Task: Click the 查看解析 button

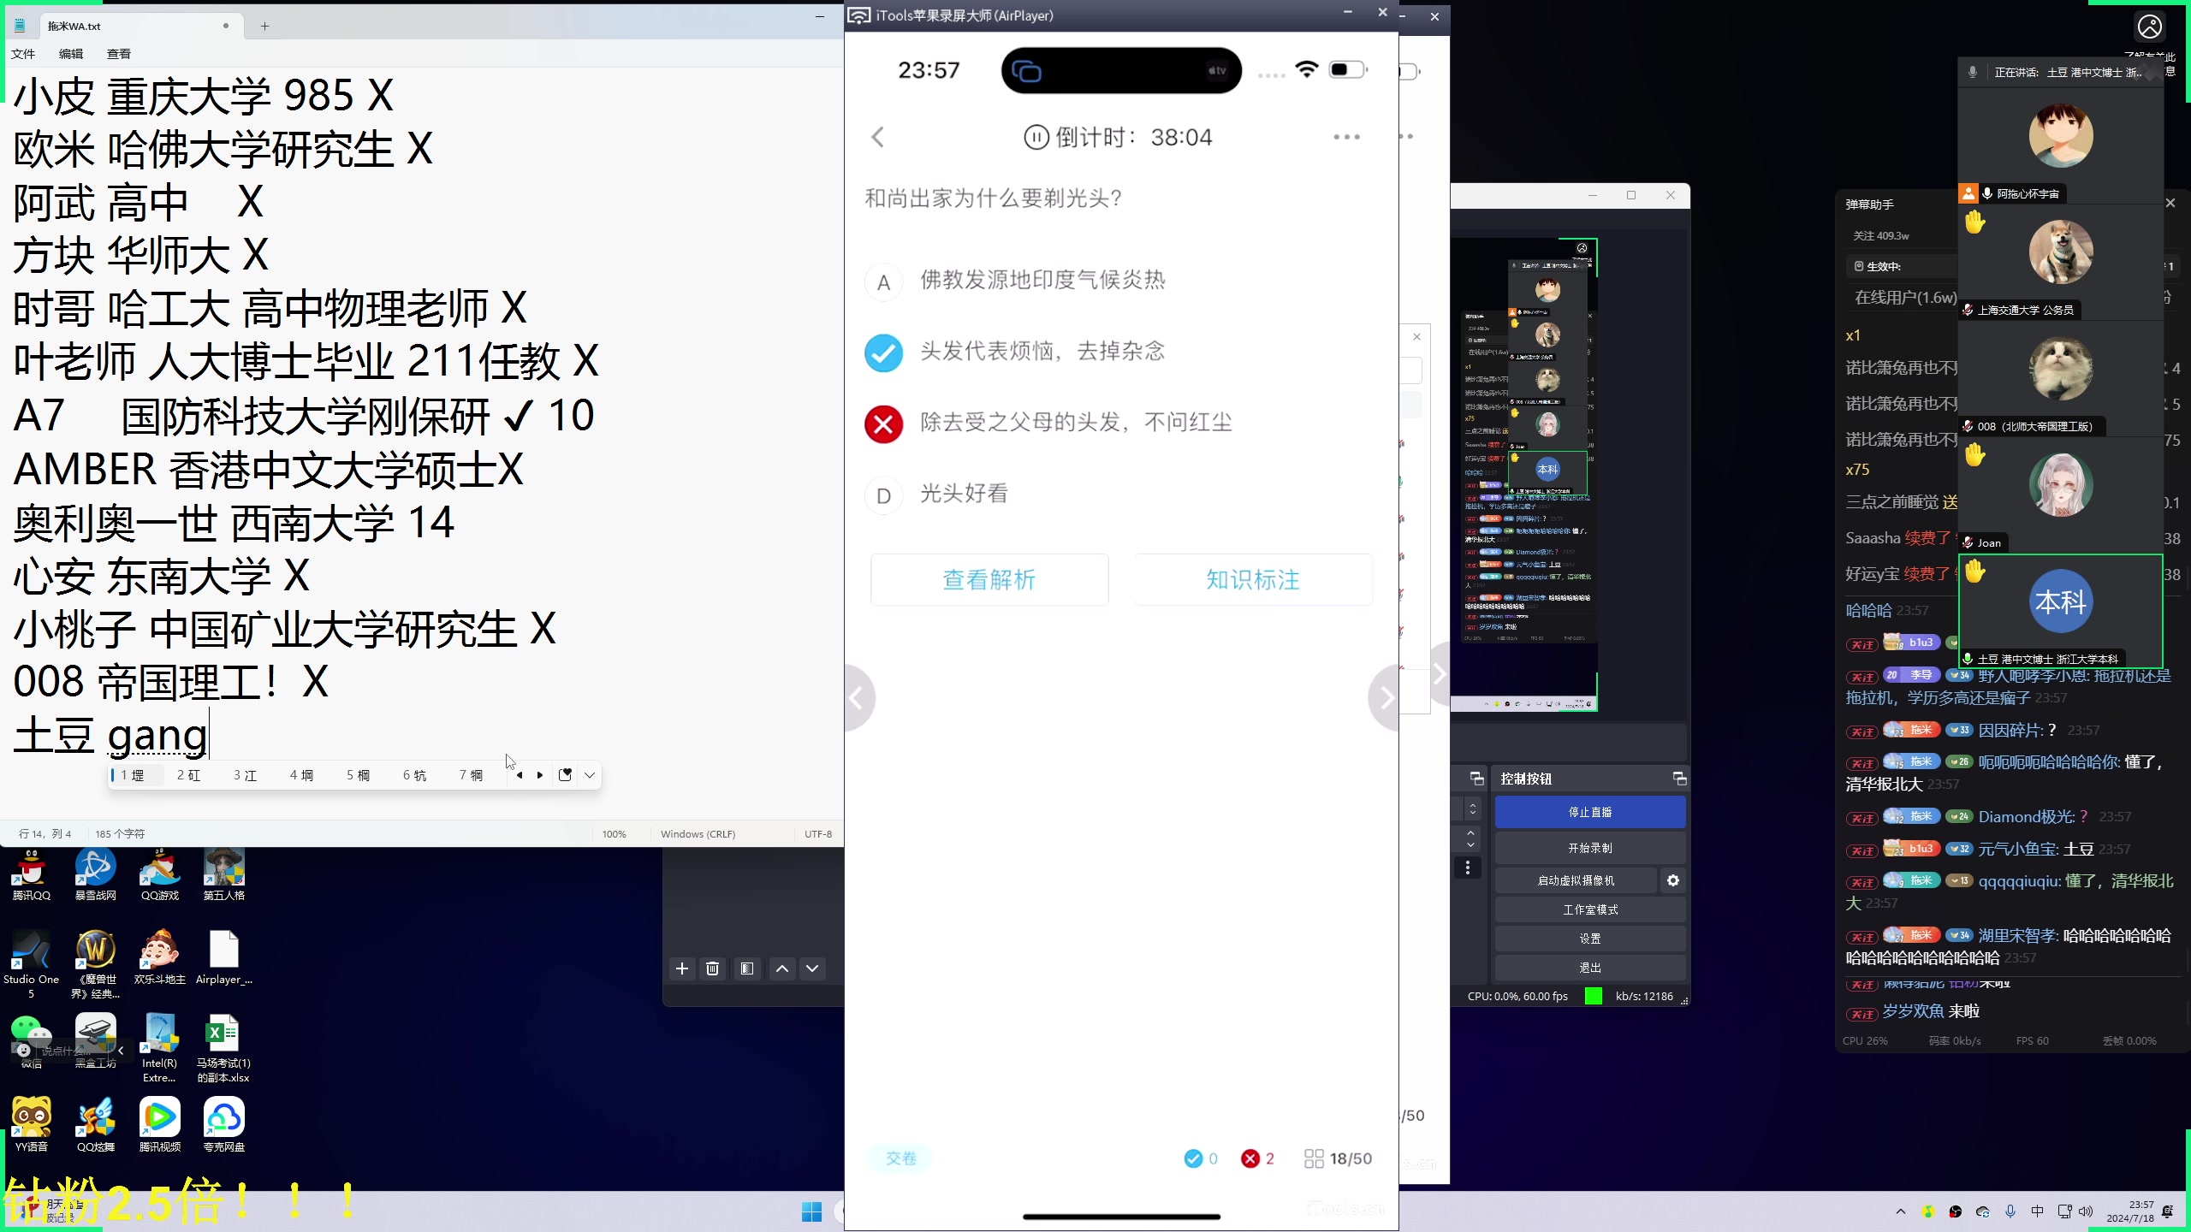Action: tap(989, 580)
